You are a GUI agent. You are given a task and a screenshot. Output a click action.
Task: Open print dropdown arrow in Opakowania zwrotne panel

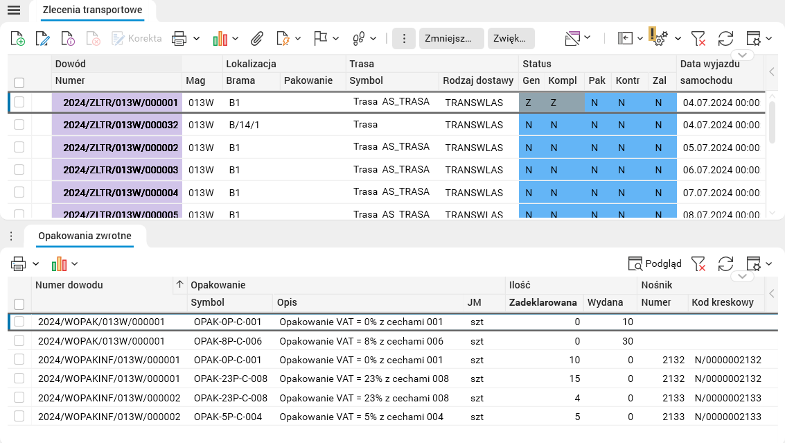point(35,263)
